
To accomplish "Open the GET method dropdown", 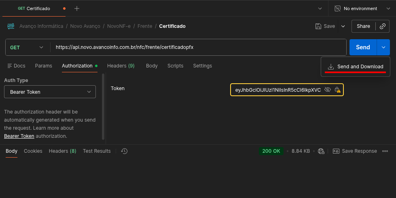I will tap(27, 47).
